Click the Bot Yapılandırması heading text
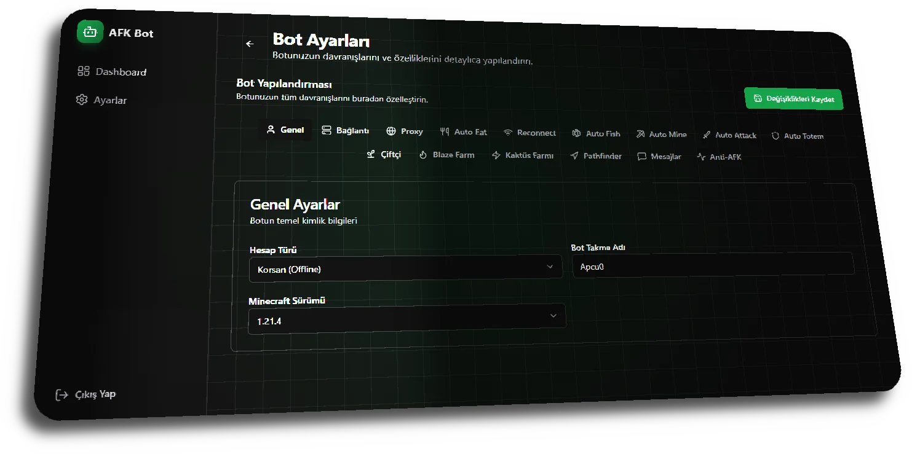The width and height of the screenshot is (912, 454). coord(284,84)
